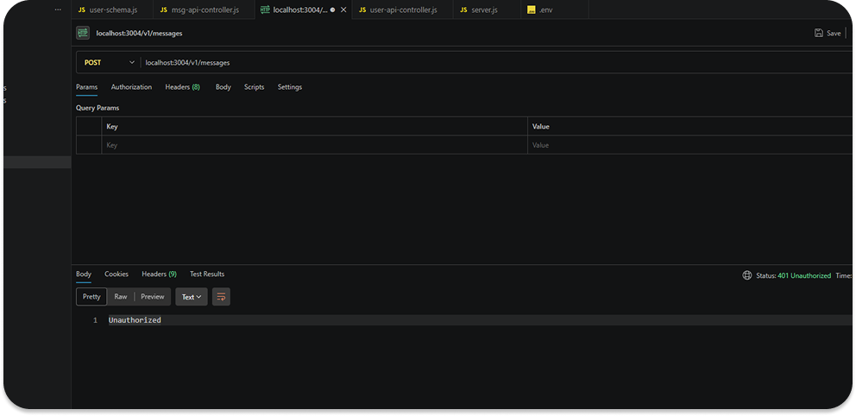Click the HTTP icon on the localhost tab

click(265, 9)
